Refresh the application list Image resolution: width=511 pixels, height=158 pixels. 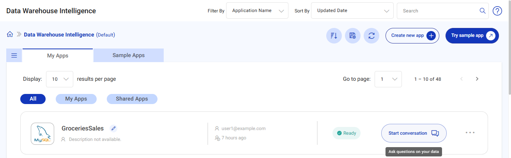point(371,36)
